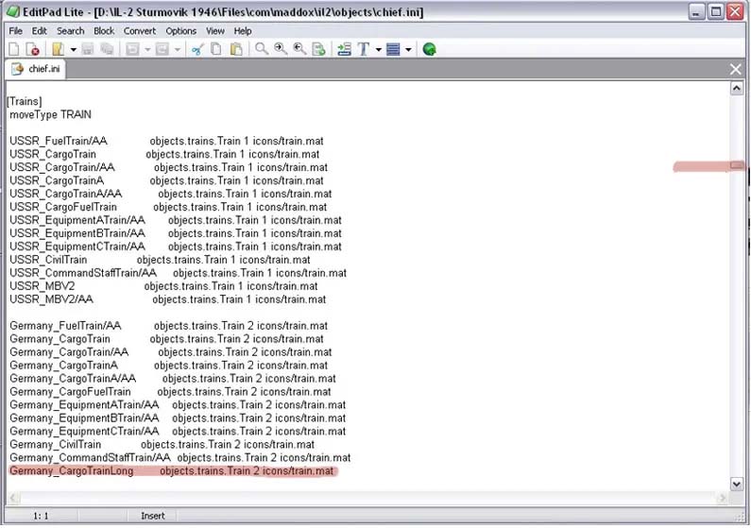Click the Germany_FuelTrain/AA line
751x528 pixels.
[x=168, y=326]
